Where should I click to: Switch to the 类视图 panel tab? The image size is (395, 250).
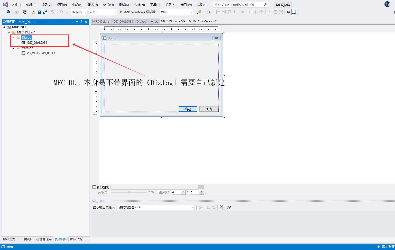(29, 239)
